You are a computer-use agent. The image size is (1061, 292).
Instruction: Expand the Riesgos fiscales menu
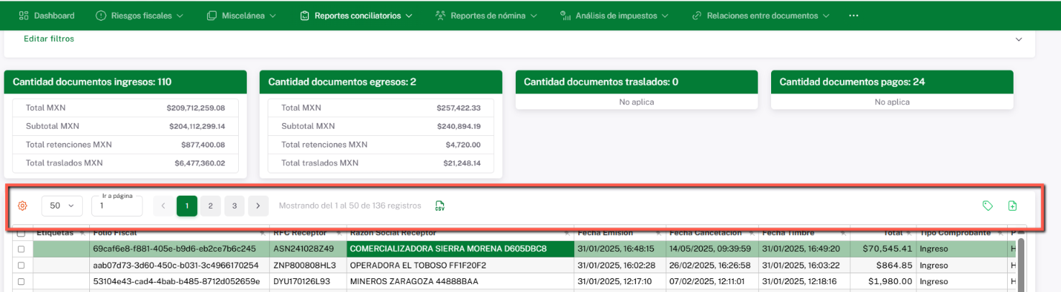point(140,15)
